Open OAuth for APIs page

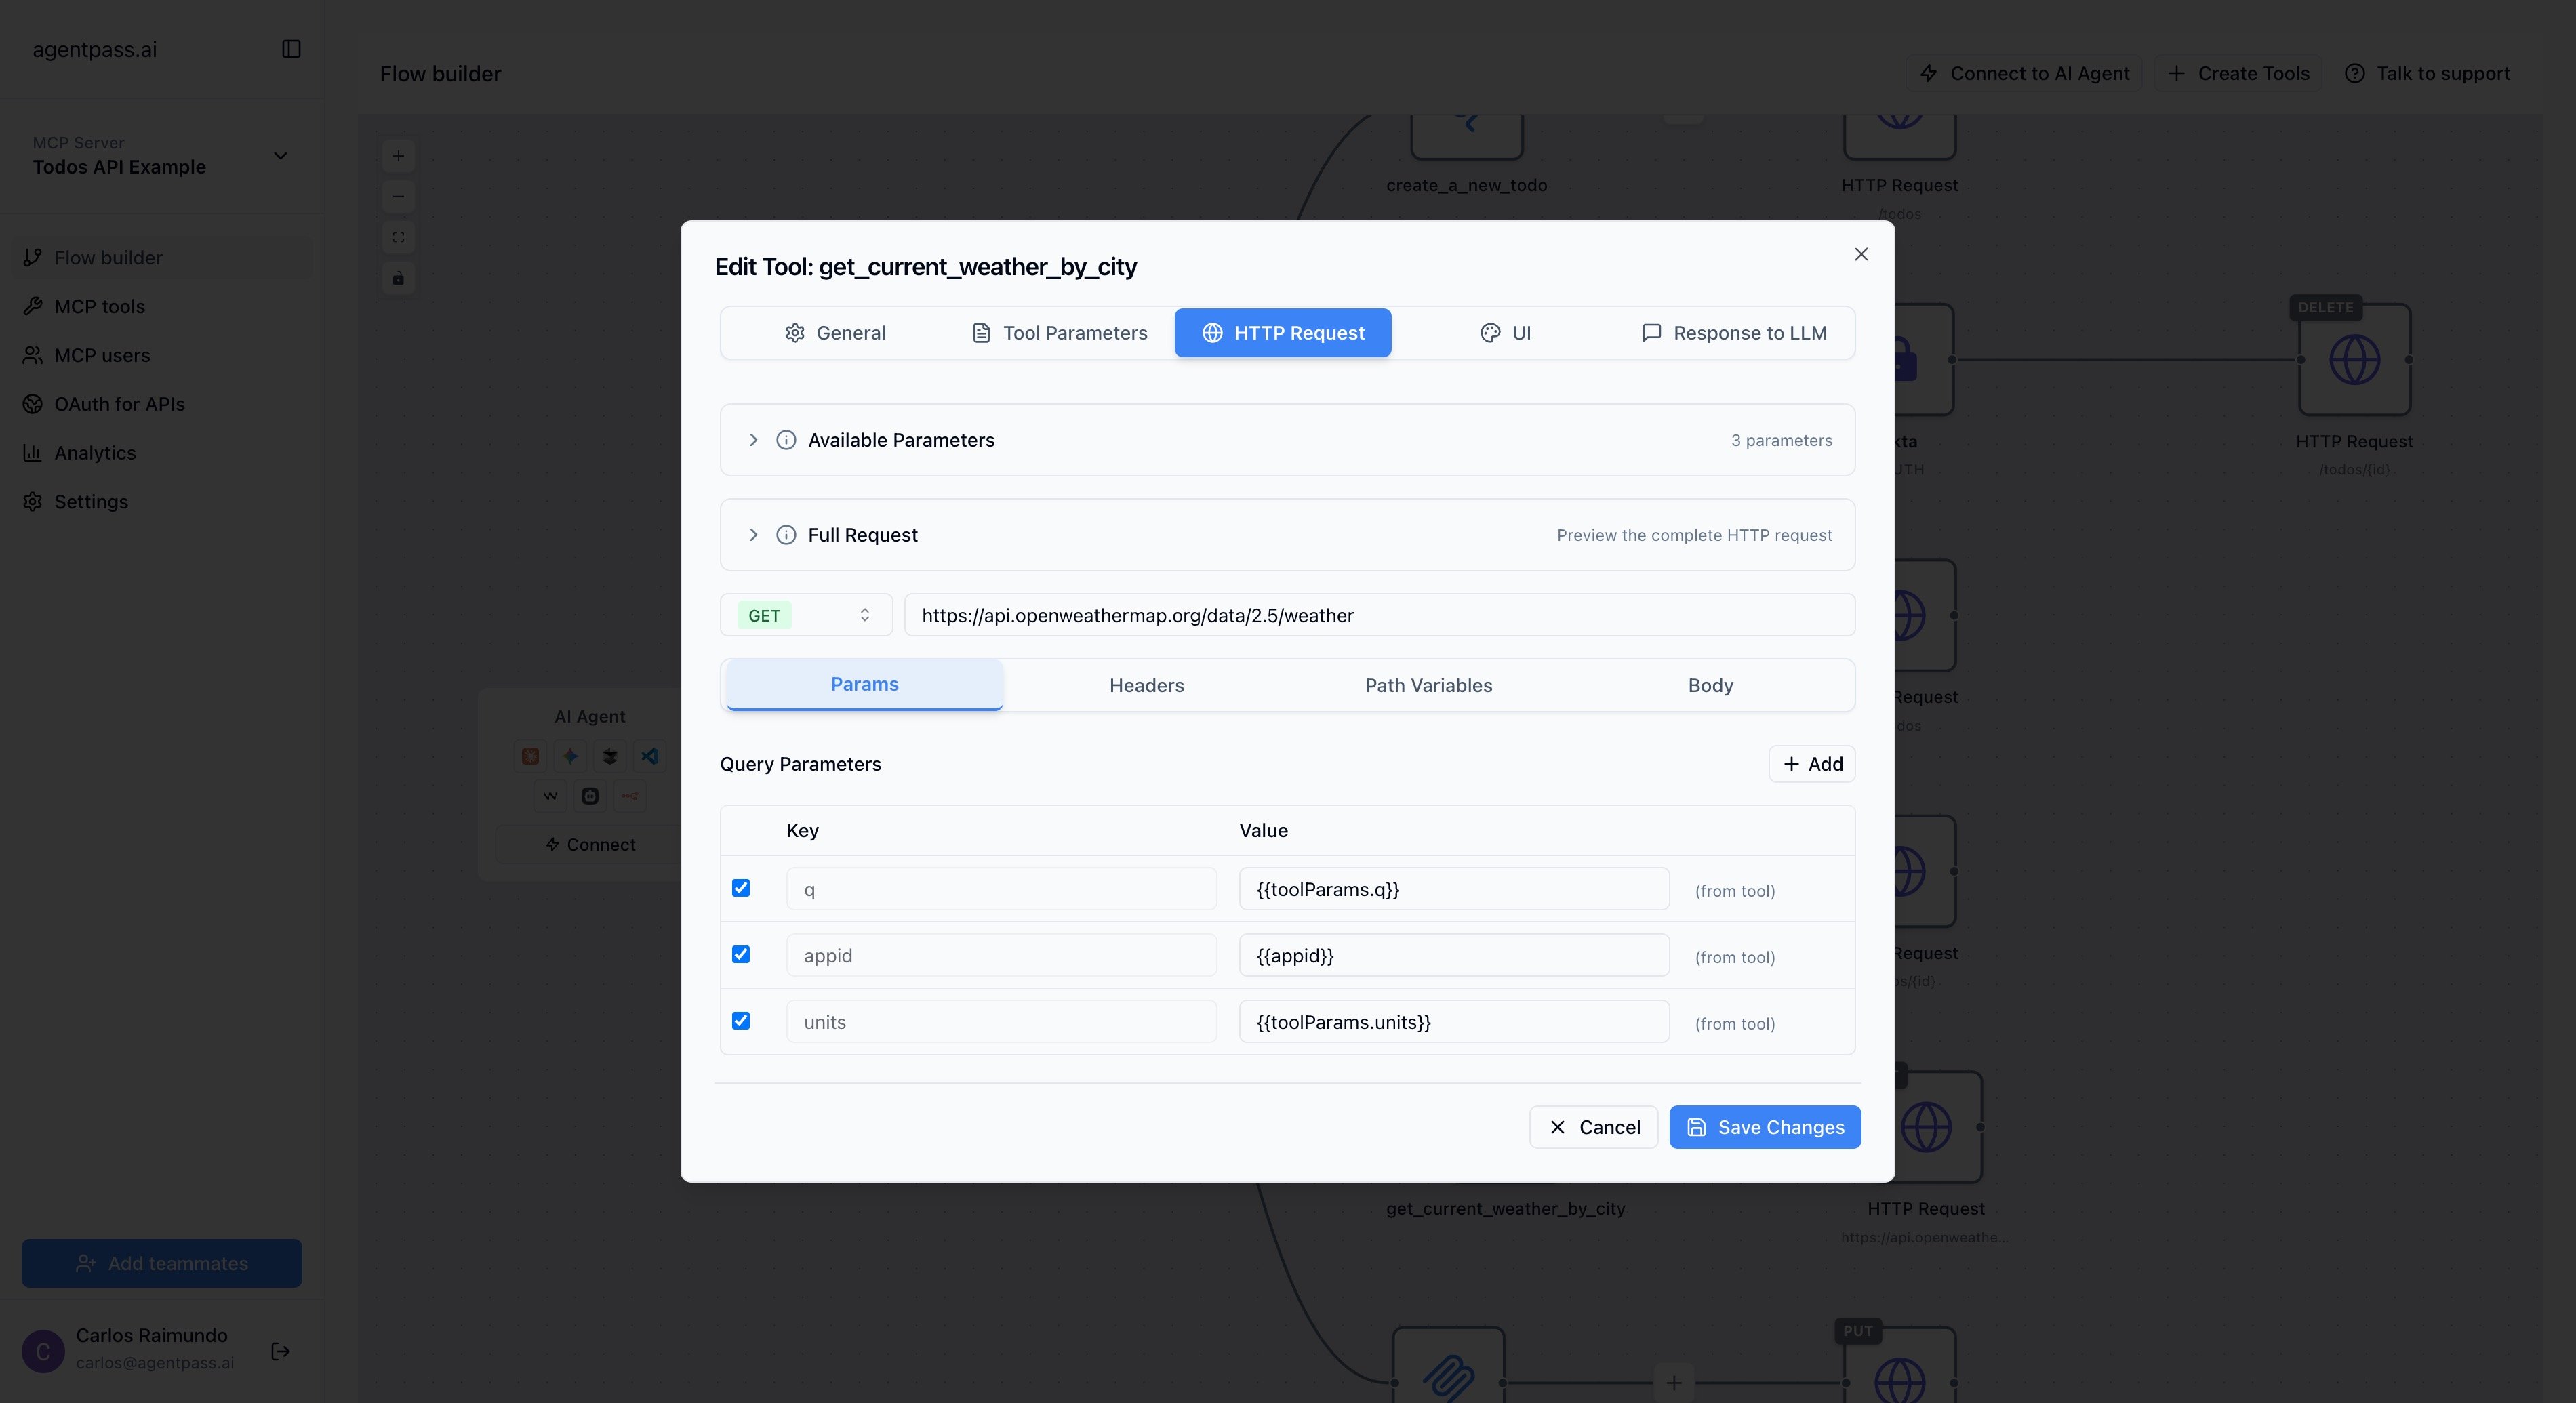(161, 404)
